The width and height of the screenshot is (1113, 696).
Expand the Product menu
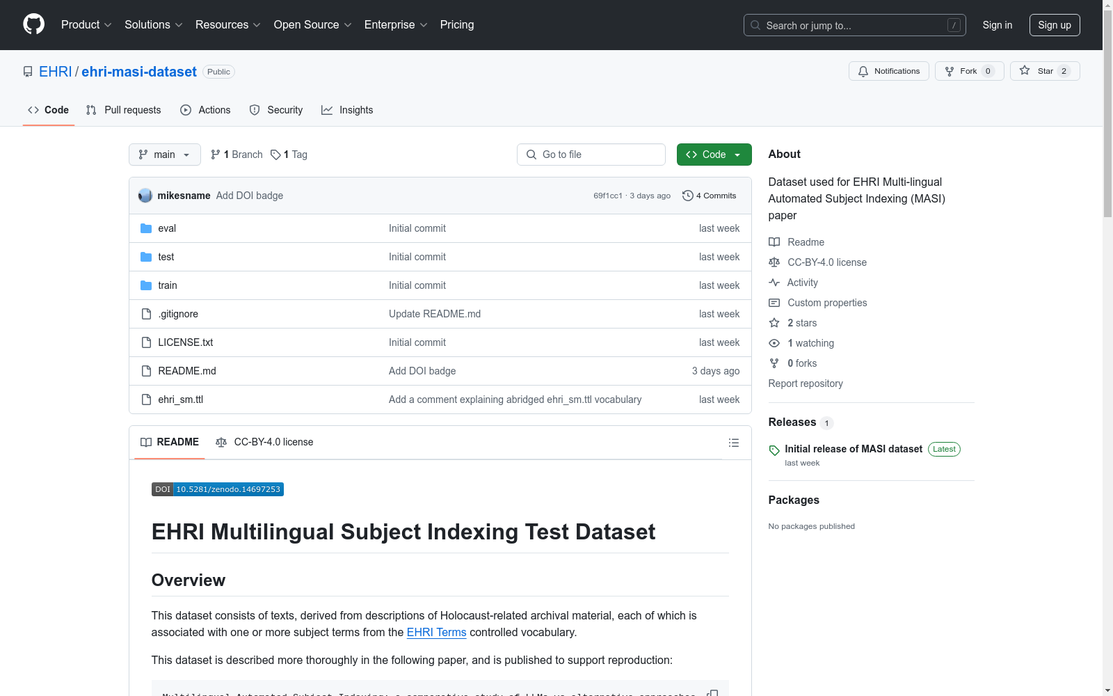[x=86, y=25]
